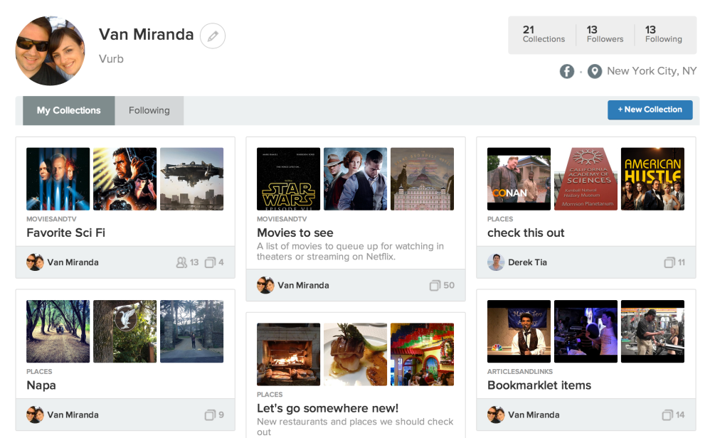
Task: Open the 21 Collections stat
Action: [x=544, y=34]
